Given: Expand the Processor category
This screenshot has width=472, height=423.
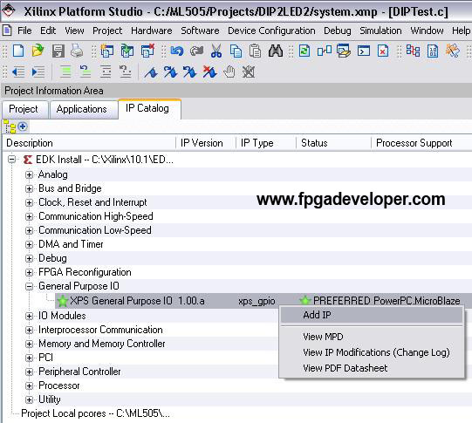Looking at the screenshot, I should [29, 385].
